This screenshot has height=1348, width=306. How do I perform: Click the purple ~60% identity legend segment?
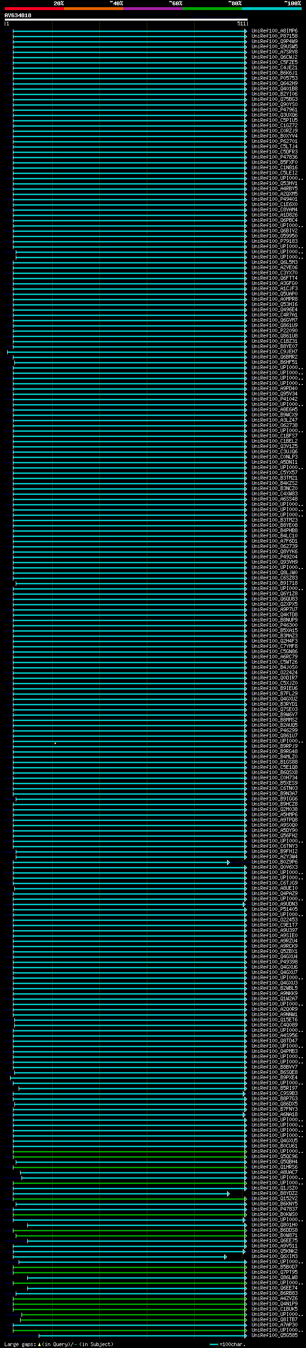153,9
